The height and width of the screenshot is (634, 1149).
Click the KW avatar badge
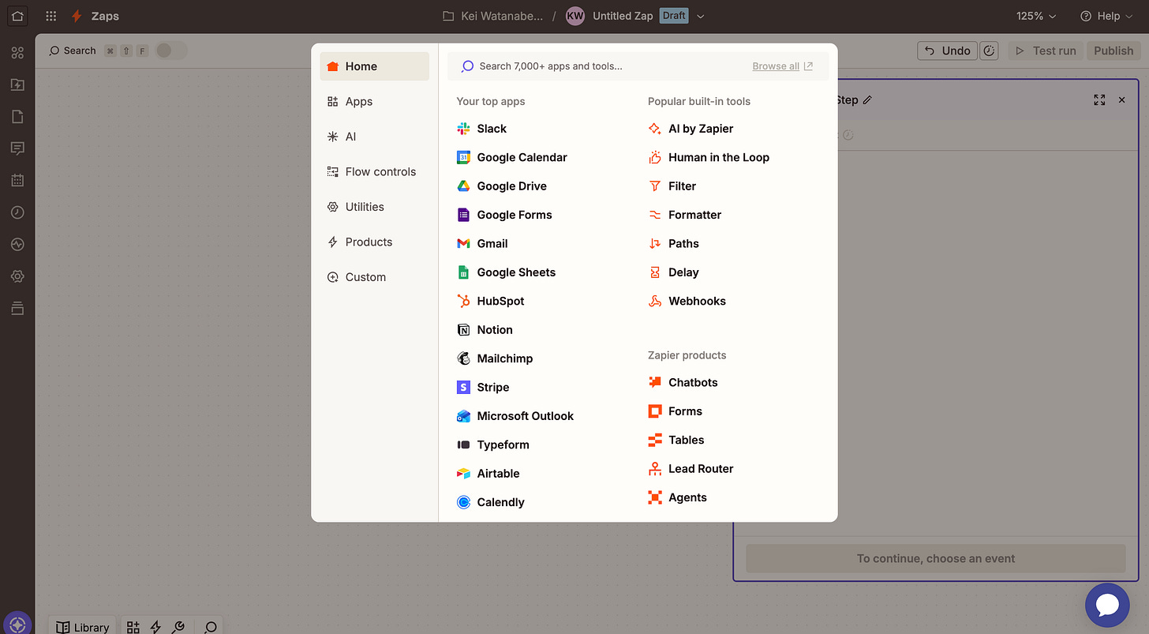[575, 16]
